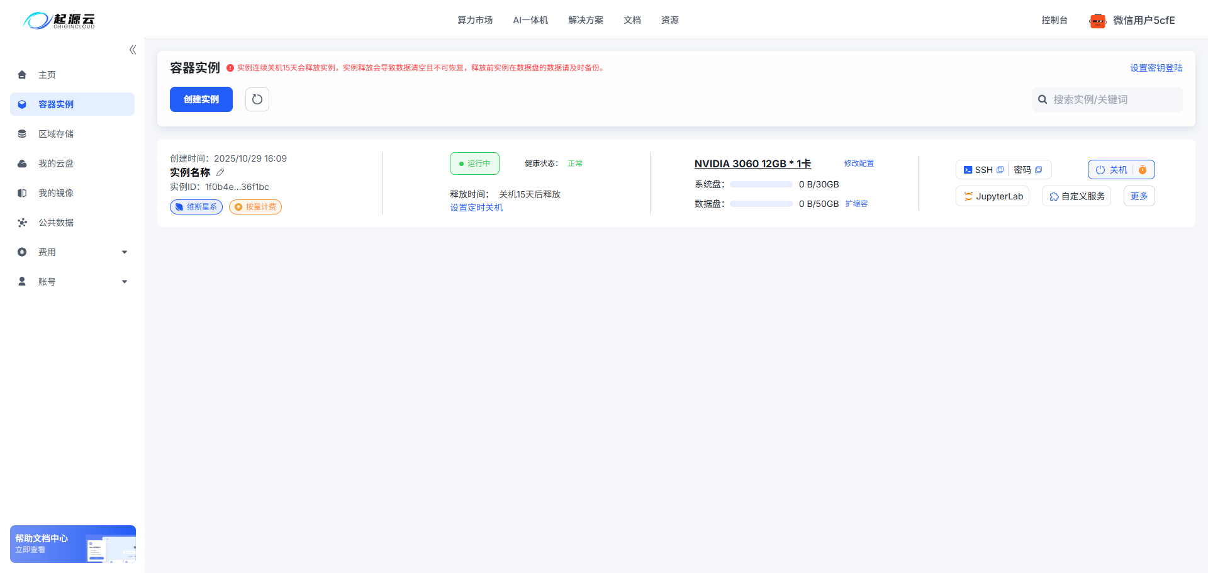The image size is (1208, 573).
Task: Open AI一体机 in top navigation
Action: (530, 20)
